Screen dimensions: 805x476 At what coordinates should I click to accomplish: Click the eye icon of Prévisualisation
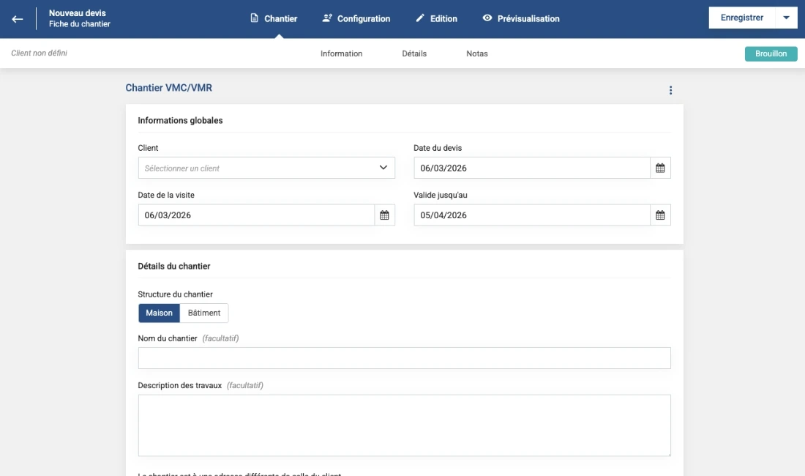pyautogui.click(x=487, y=18)
